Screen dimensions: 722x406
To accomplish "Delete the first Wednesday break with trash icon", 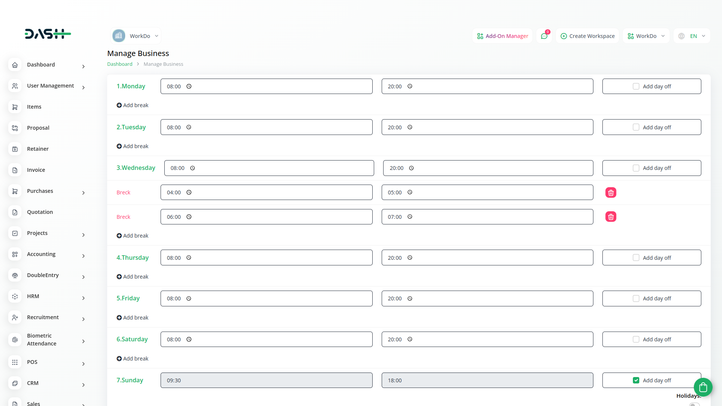I will coord(611,192).
